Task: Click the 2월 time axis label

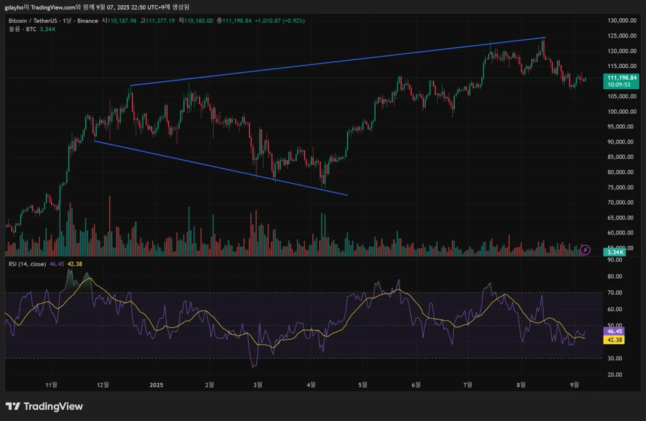Action: click(x=209, y=385)
